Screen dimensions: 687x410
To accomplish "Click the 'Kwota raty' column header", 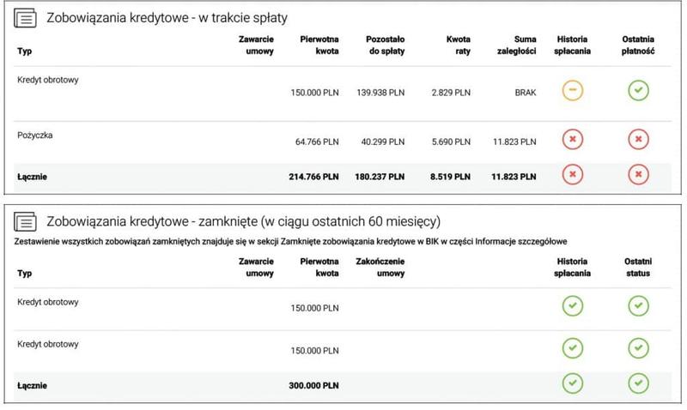I will tap(453, 45).
